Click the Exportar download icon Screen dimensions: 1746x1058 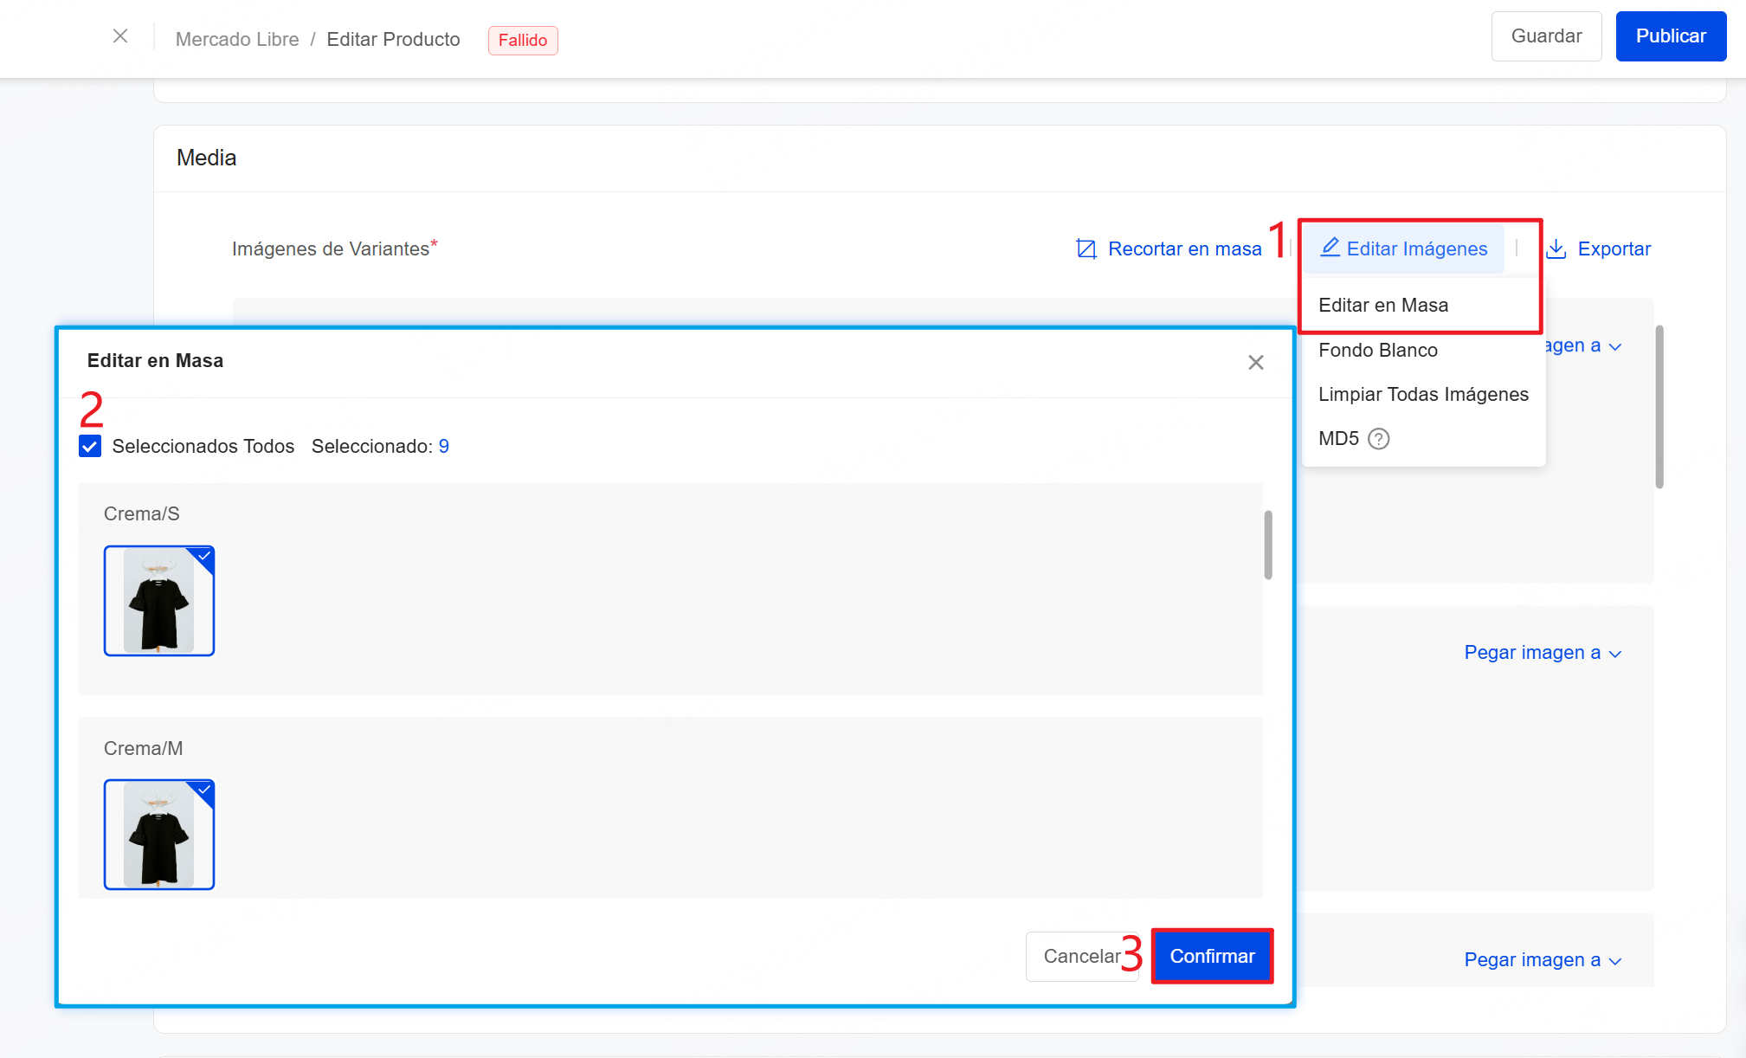[x=1556, y=249]
